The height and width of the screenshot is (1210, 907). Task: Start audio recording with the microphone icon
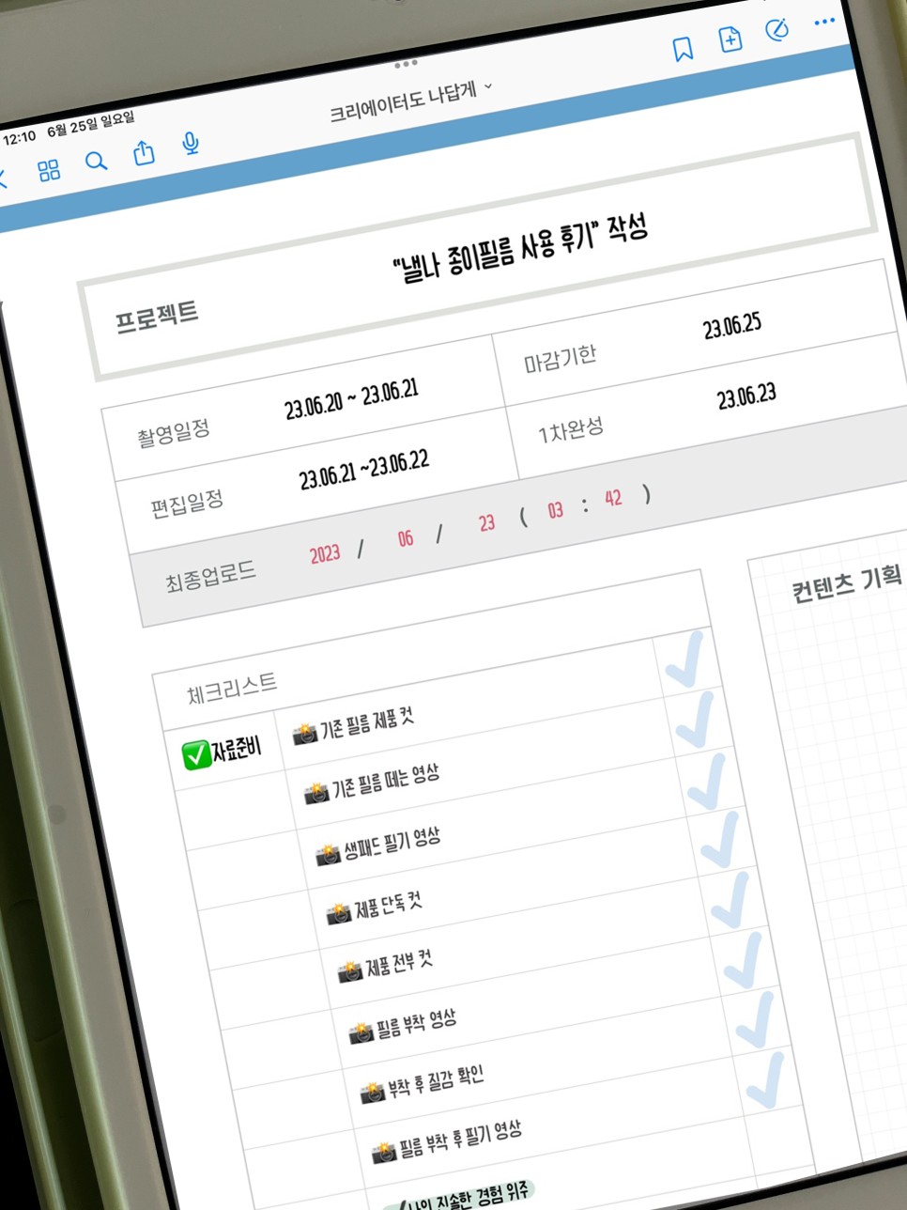191,143
